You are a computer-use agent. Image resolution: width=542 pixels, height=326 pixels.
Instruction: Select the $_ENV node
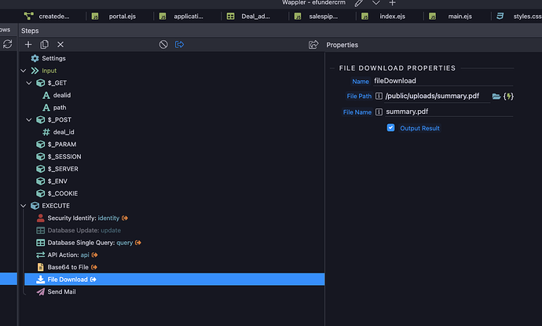pyautogui.click(x=57, y=181)
